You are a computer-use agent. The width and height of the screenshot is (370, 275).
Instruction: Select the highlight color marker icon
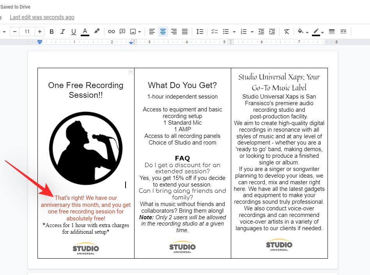coord(97,32)
